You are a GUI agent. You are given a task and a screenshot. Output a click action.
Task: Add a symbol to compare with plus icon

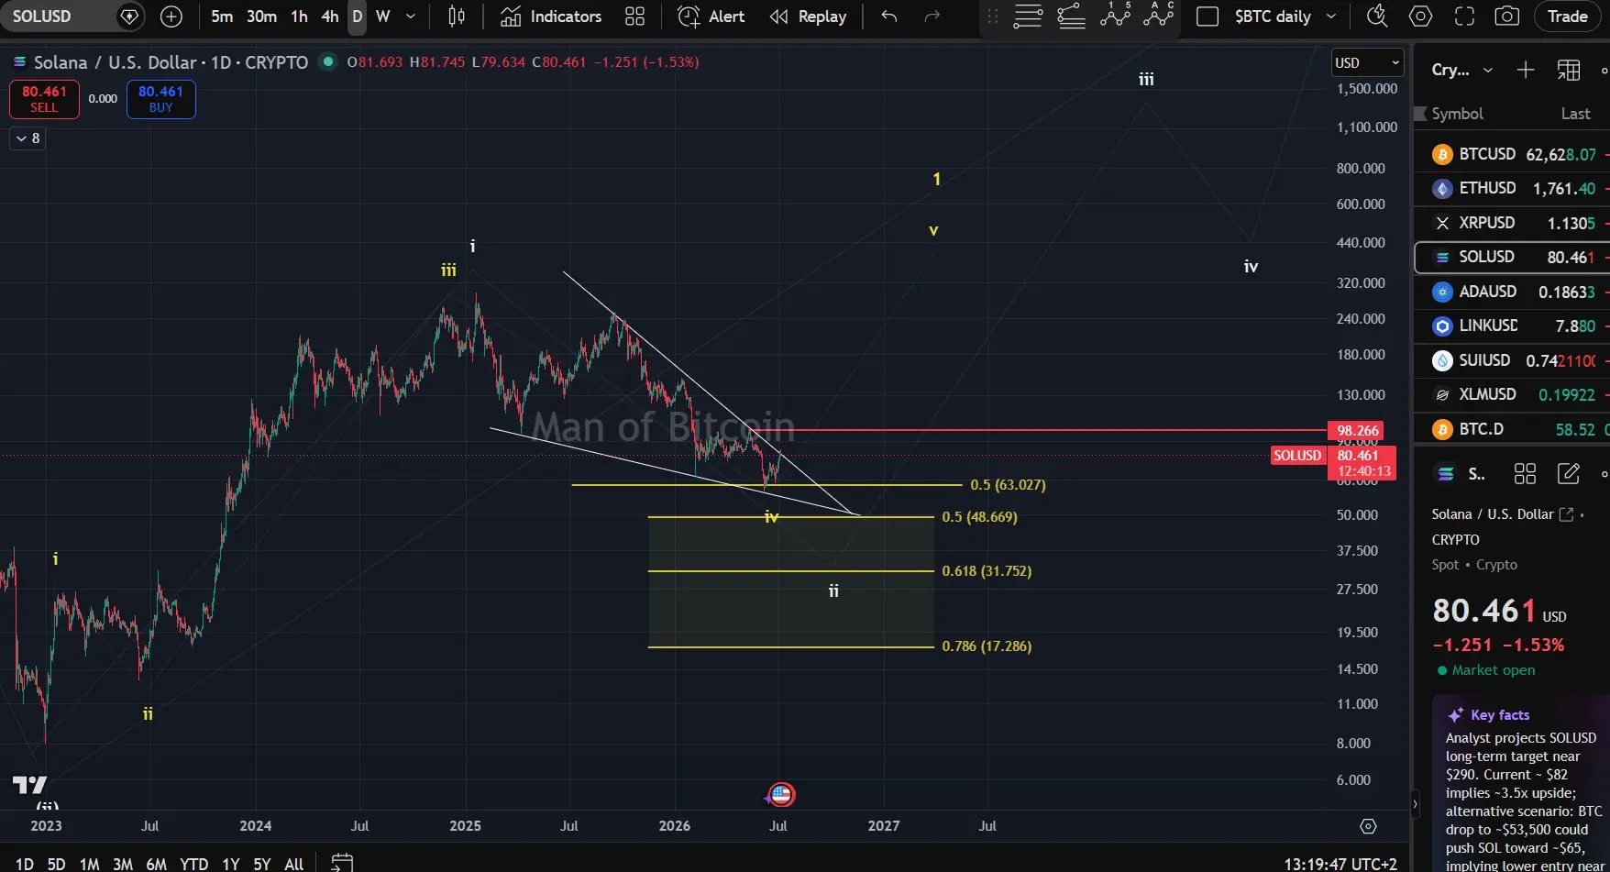pos(171,17)
